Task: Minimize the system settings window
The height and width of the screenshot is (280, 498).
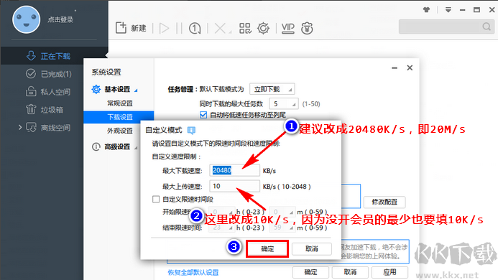Action: [x=395, y=68]
